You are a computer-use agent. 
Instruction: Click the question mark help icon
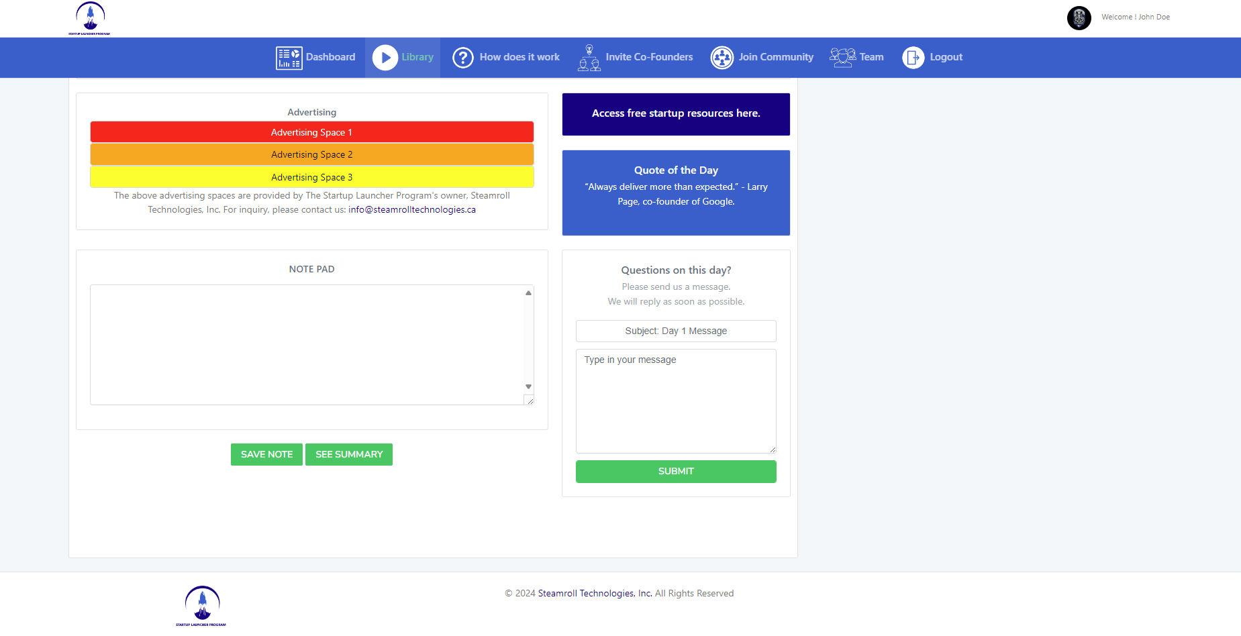click(462, 58)
